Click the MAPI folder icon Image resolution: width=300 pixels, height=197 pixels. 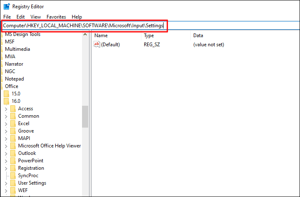[x=13, y=138]
